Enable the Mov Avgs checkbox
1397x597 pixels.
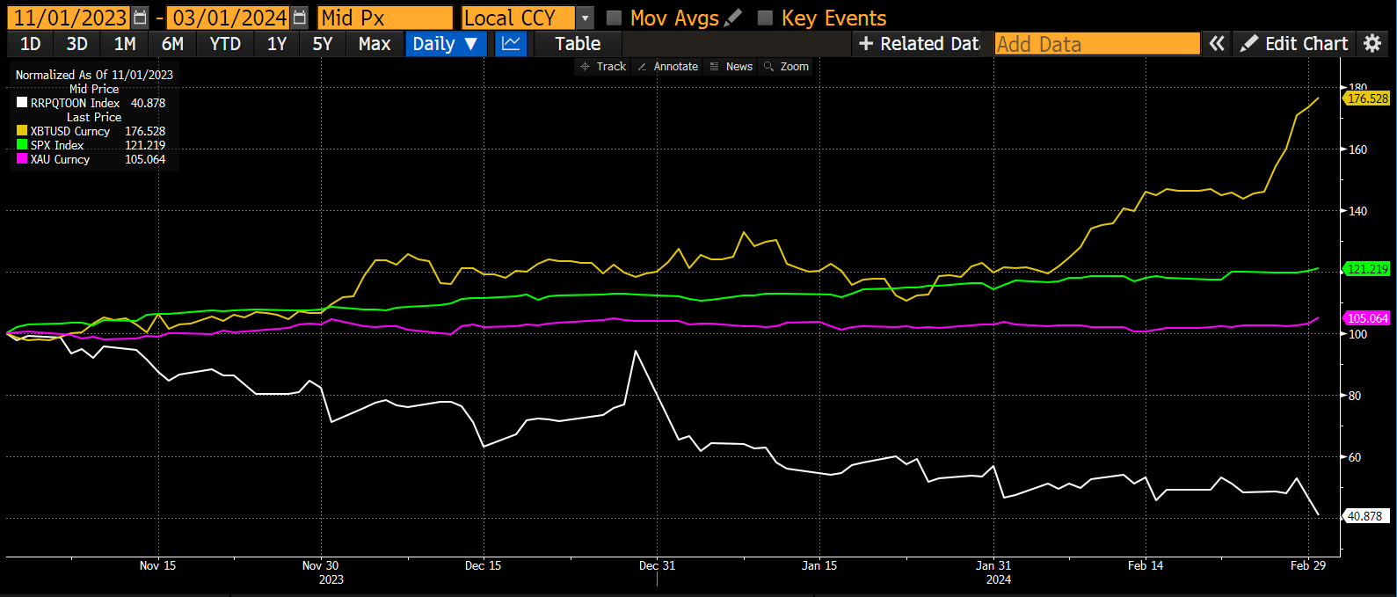pos(615,18)
